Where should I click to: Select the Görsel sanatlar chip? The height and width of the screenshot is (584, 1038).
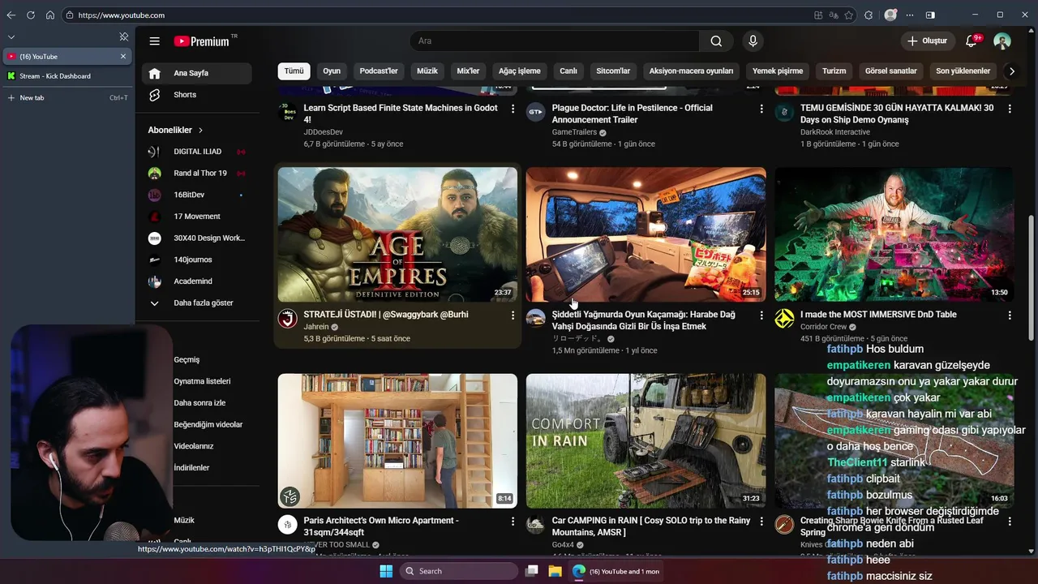[x=891, y=71]
